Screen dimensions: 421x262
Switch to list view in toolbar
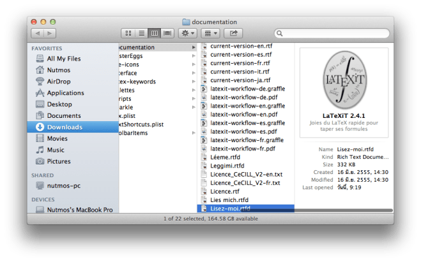[141, 33]
